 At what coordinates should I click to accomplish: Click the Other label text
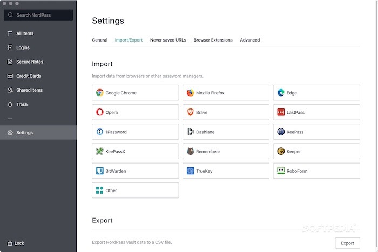coord(111,190)
